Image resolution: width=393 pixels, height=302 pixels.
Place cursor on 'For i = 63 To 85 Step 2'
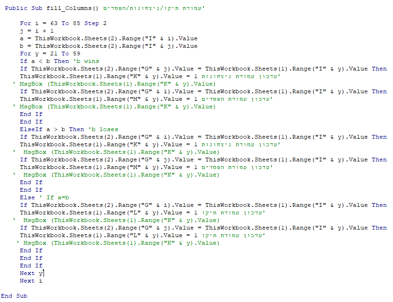pyautogui.click(x=63, y=23)
